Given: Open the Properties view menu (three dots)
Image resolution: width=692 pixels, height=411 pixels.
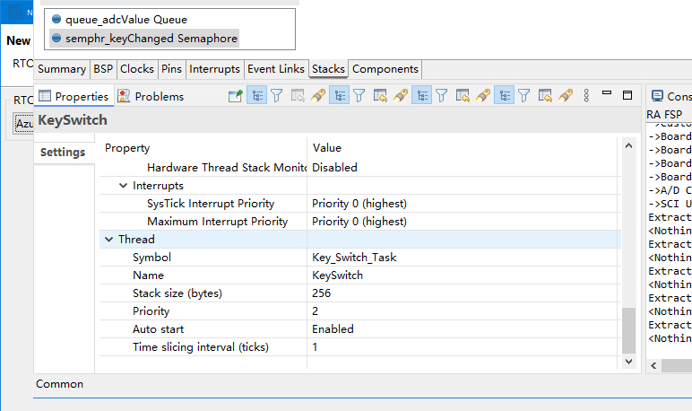Looking at the screenshot, I should tap(586, 95).
